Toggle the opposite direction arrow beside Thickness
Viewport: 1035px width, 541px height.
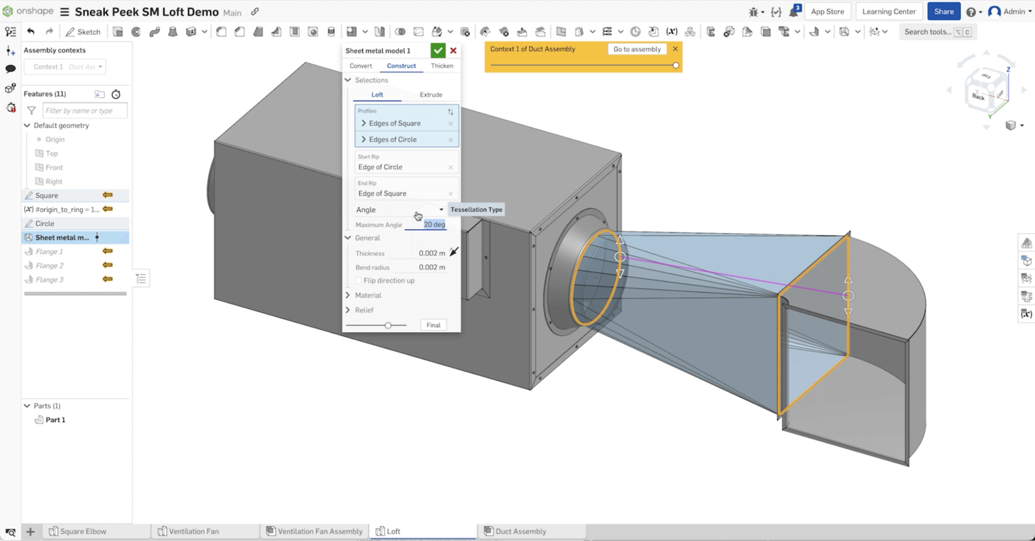pyautogui.click(x=454, y=252)
